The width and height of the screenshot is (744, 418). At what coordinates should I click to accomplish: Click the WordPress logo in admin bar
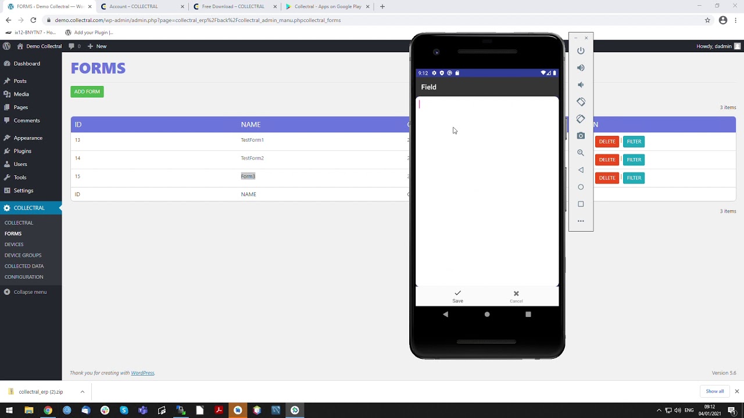point(6,46)
